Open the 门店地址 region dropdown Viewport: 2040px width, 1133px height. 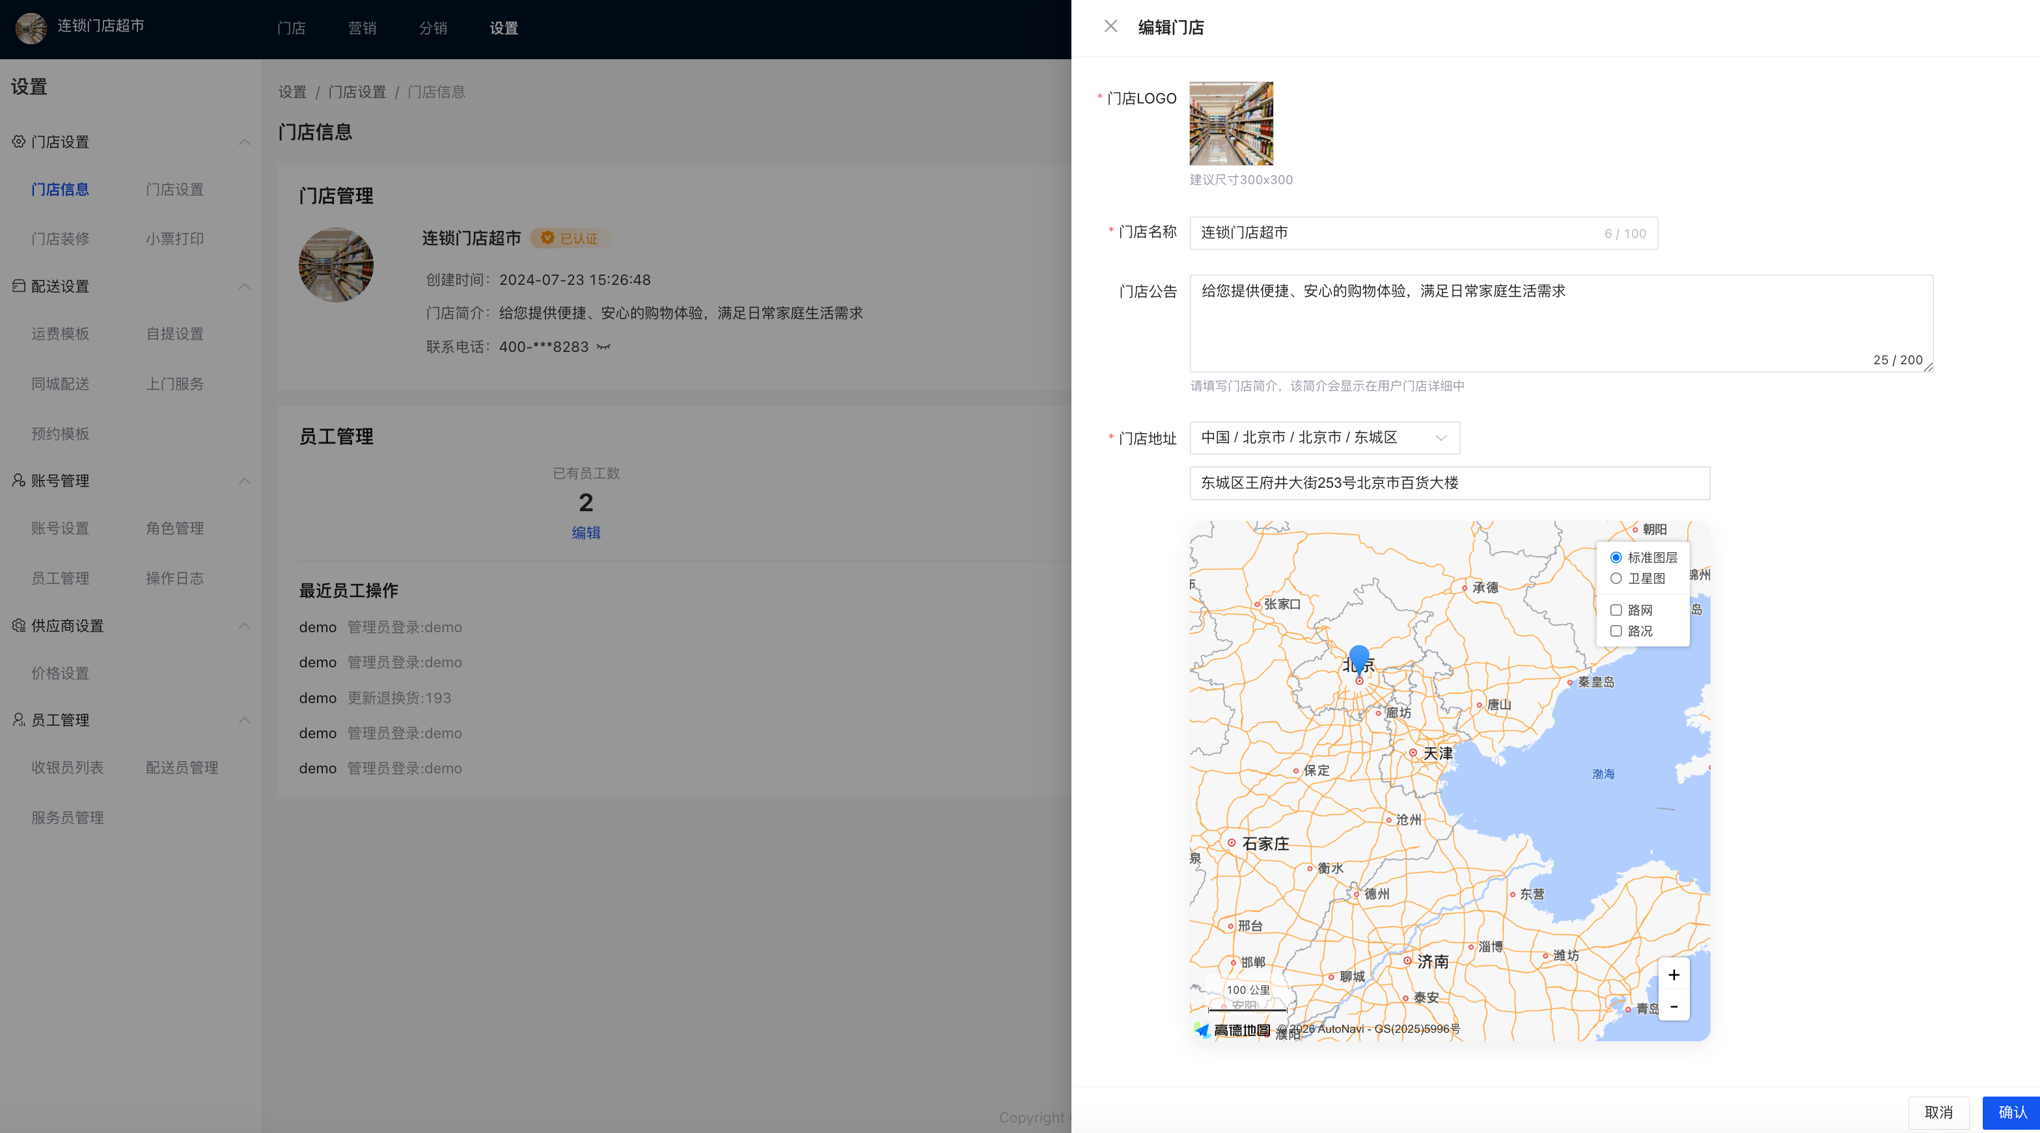pos(1324,438)
